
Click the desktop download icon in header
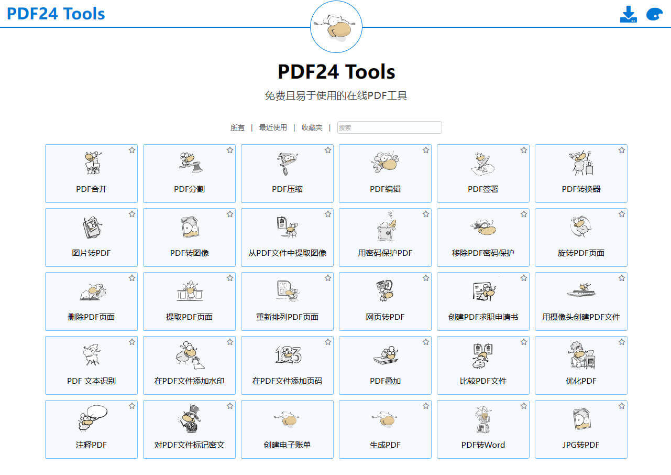(629, 14)
